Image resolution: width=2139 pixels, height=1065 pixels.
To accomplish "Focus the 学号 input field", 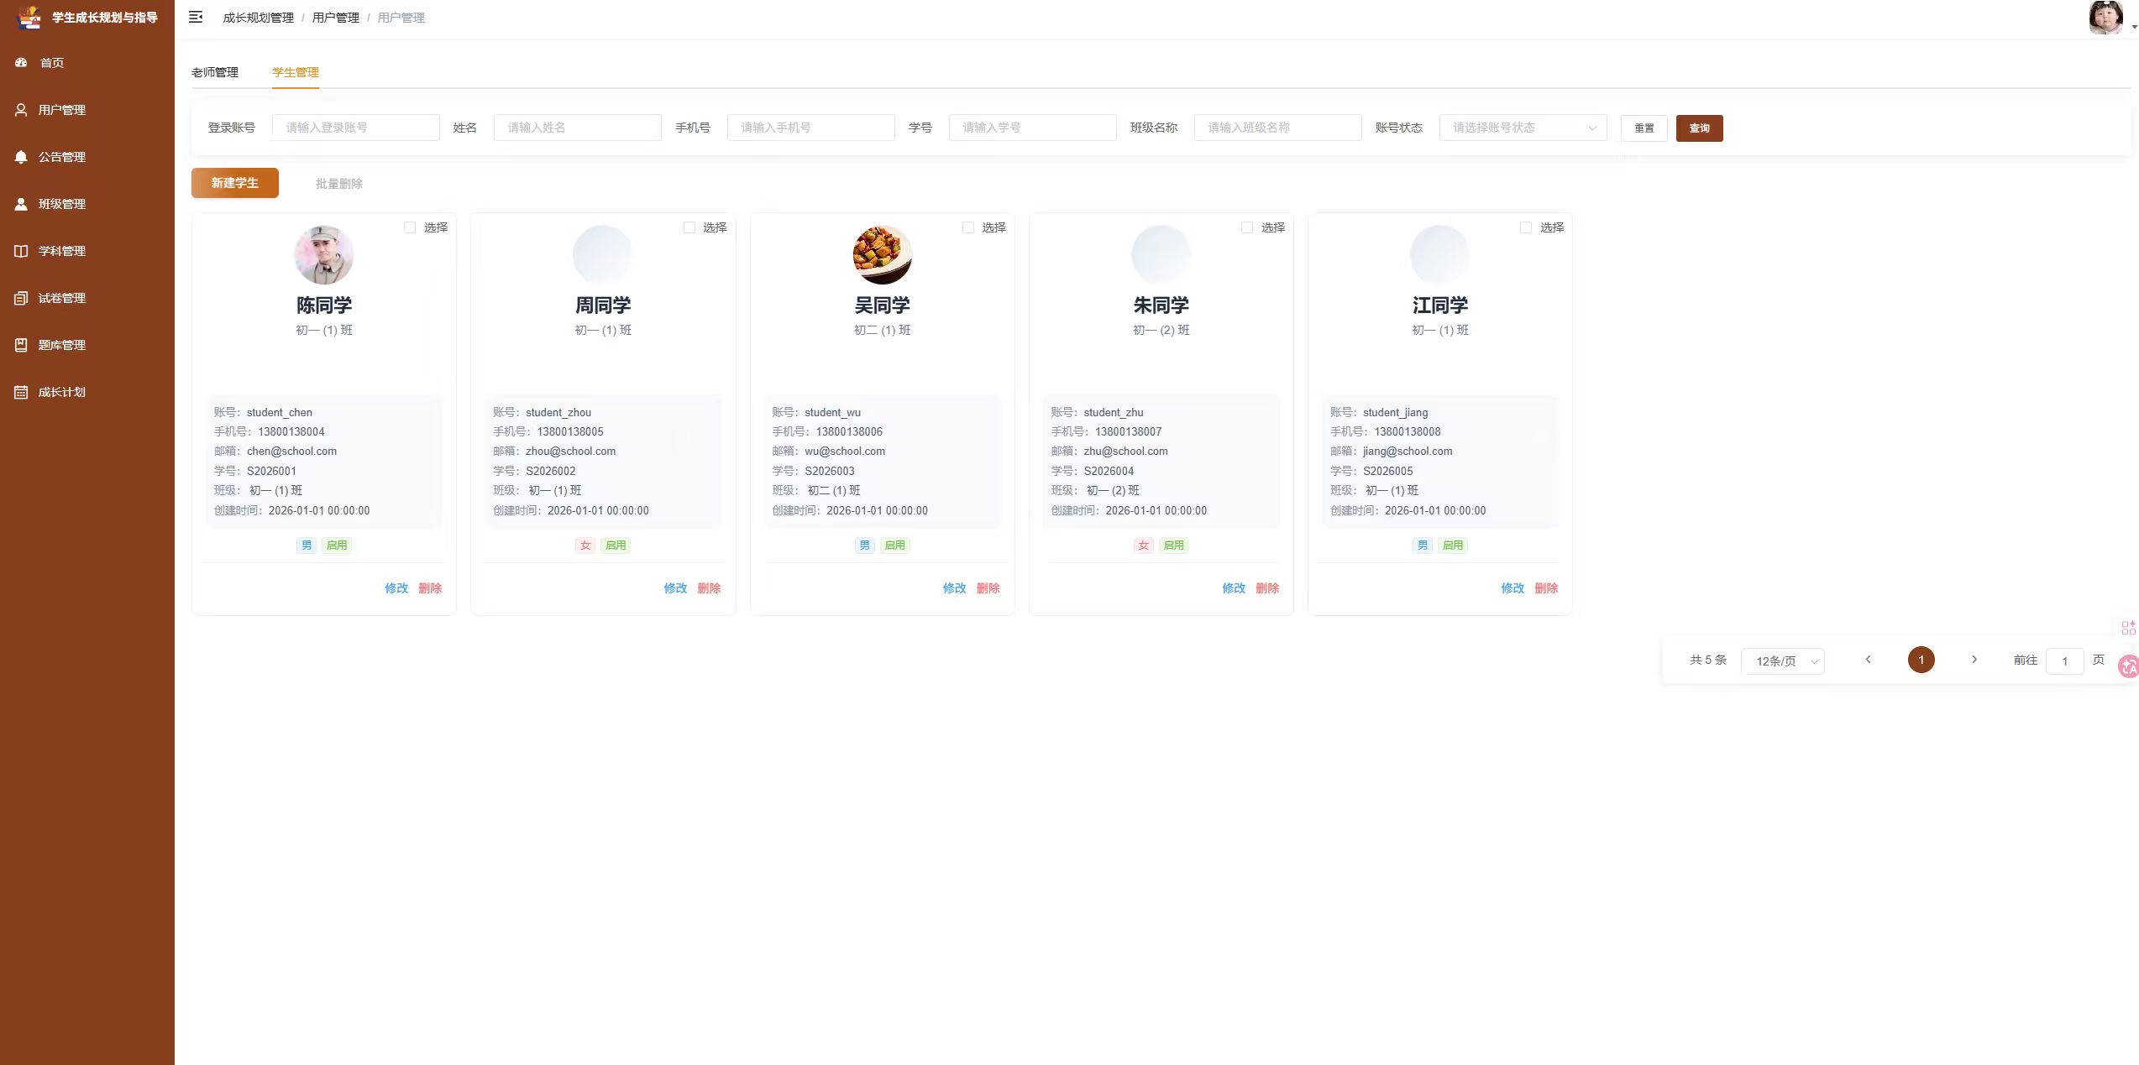I will click(x=1032, y=128).
